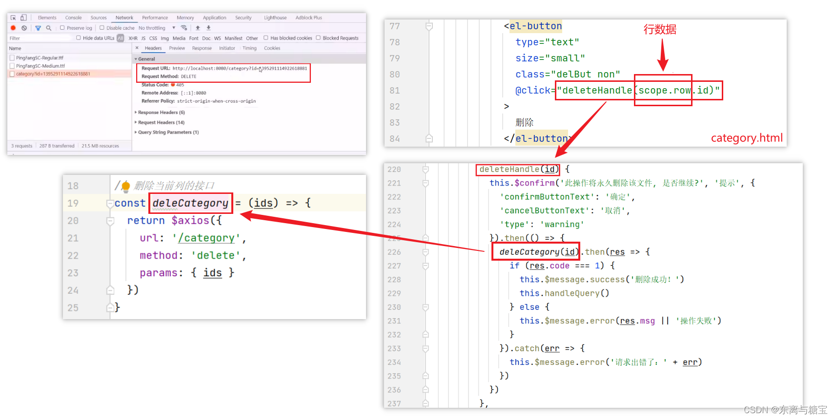Collapse the fold marker on line 221
Viewport: 835px width, 419px height.
(426, 183)
